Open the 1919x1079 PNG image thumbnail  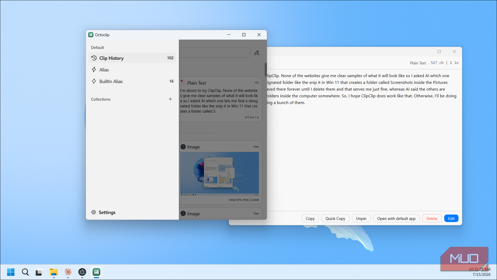[220, 174]
